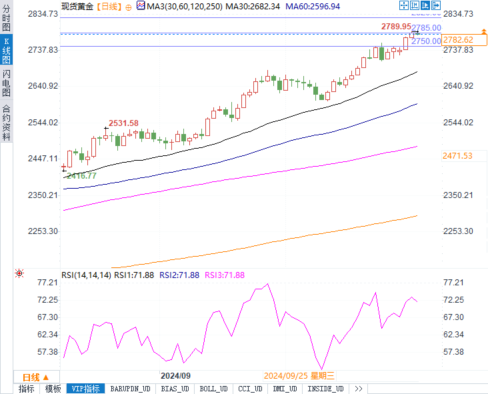Click the orange 2782.62 current price label

(457, 40)
